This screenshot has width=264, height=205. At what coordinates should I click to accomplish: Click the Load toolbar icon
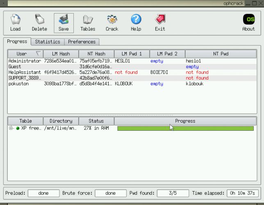pos(16,19)
